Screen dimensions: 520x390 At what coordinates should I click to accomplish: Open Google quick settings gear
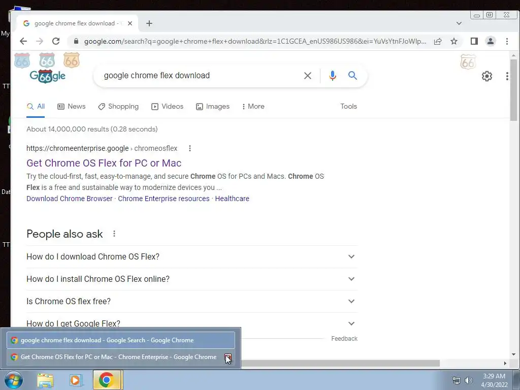[x=487, y=76]
